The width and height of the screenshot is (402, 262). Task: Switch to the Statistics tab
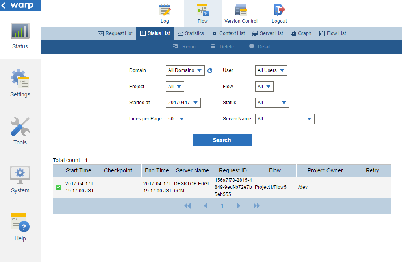tap(191, 33)
